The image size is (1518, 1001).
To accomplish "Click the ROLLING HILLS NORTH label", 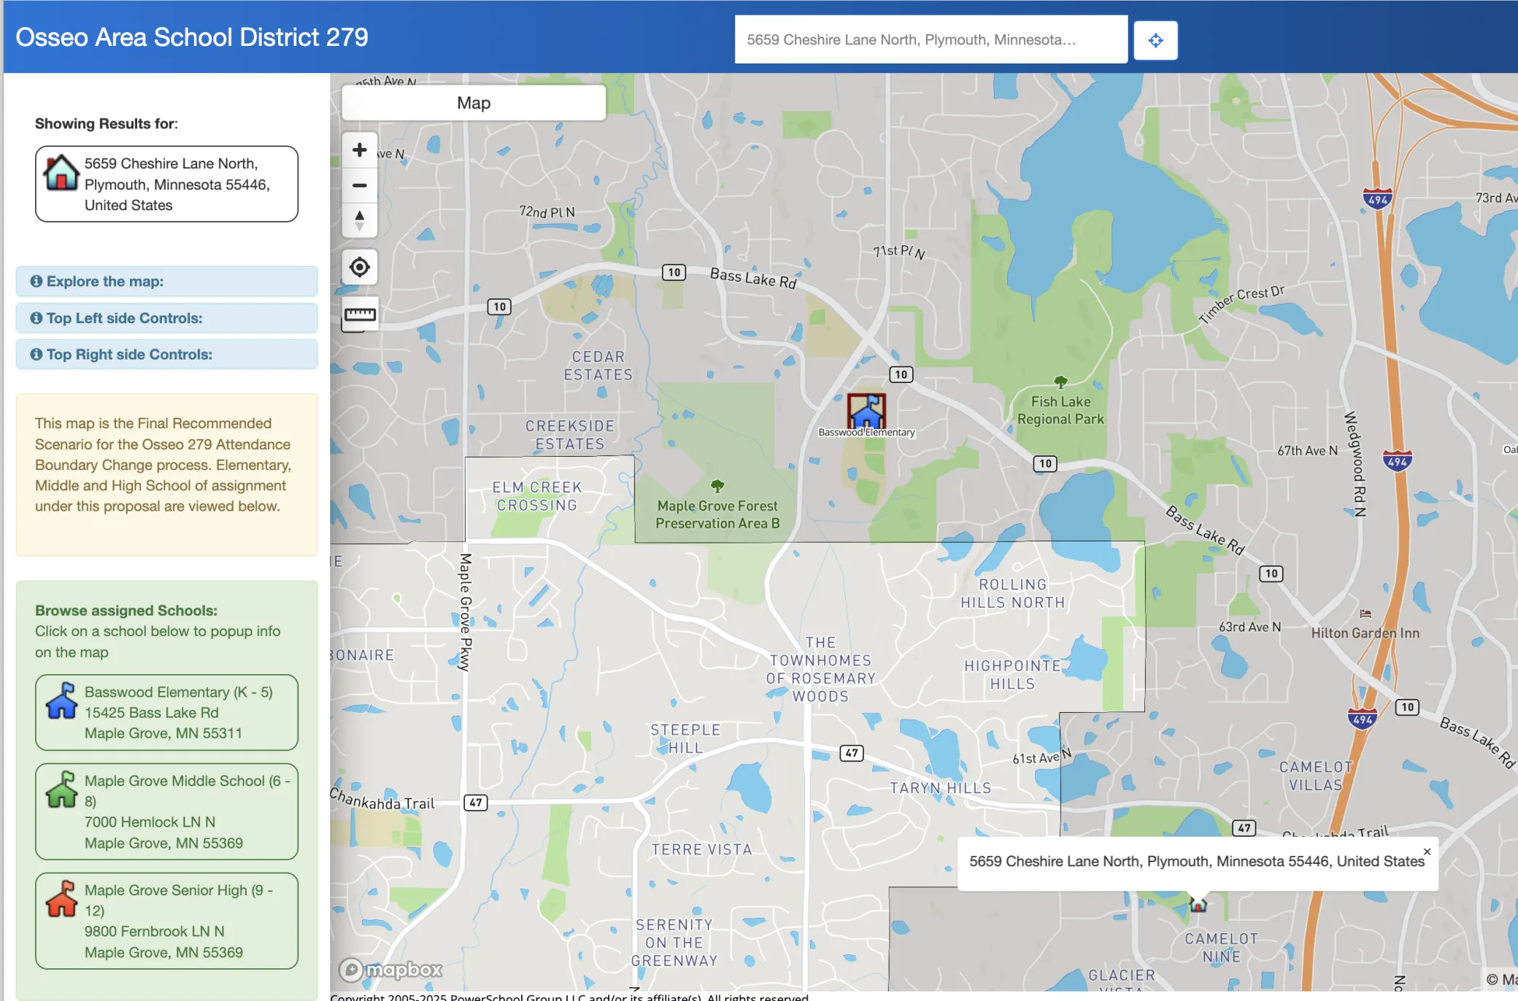I will 1012,593.
